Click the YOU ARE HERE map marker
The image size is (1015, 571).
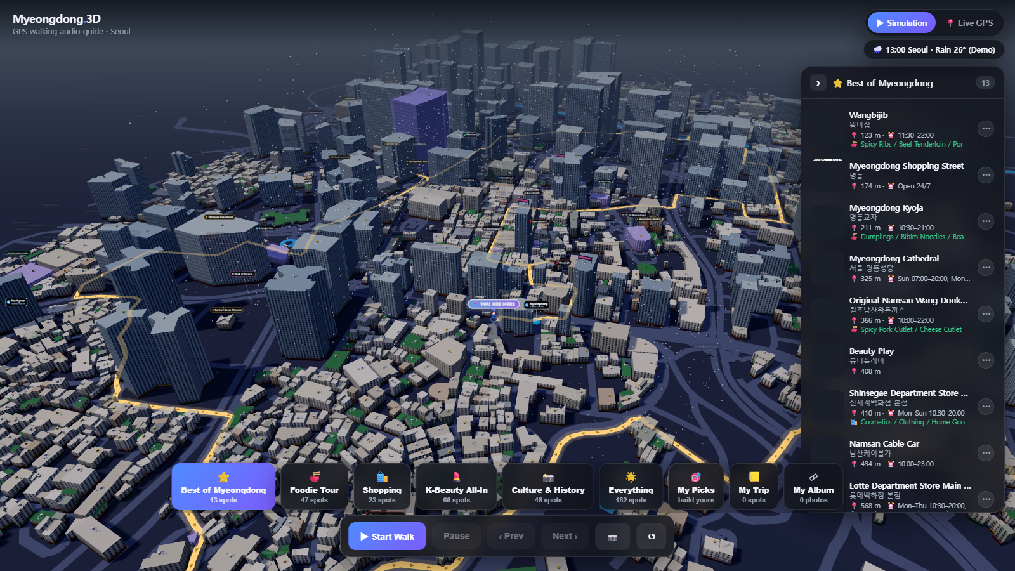(494, 304)
